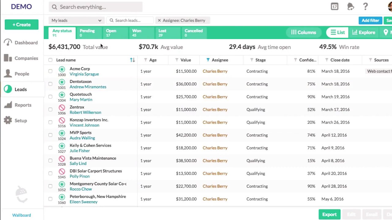Click the Assignee column filter funnel icon
Image resolution: width=392 pixels, height=220 pixels.
[208, 60]
